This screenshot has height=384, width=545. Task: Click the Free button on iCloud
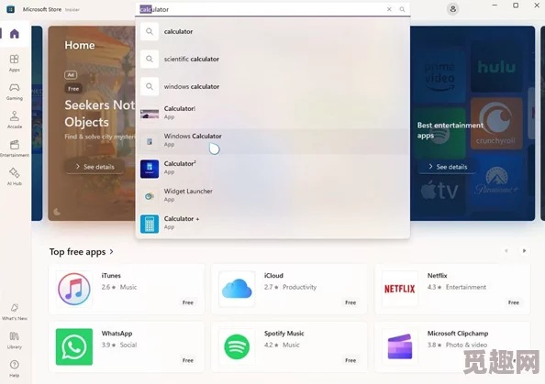pyautogui.click(x=350, y=302)
